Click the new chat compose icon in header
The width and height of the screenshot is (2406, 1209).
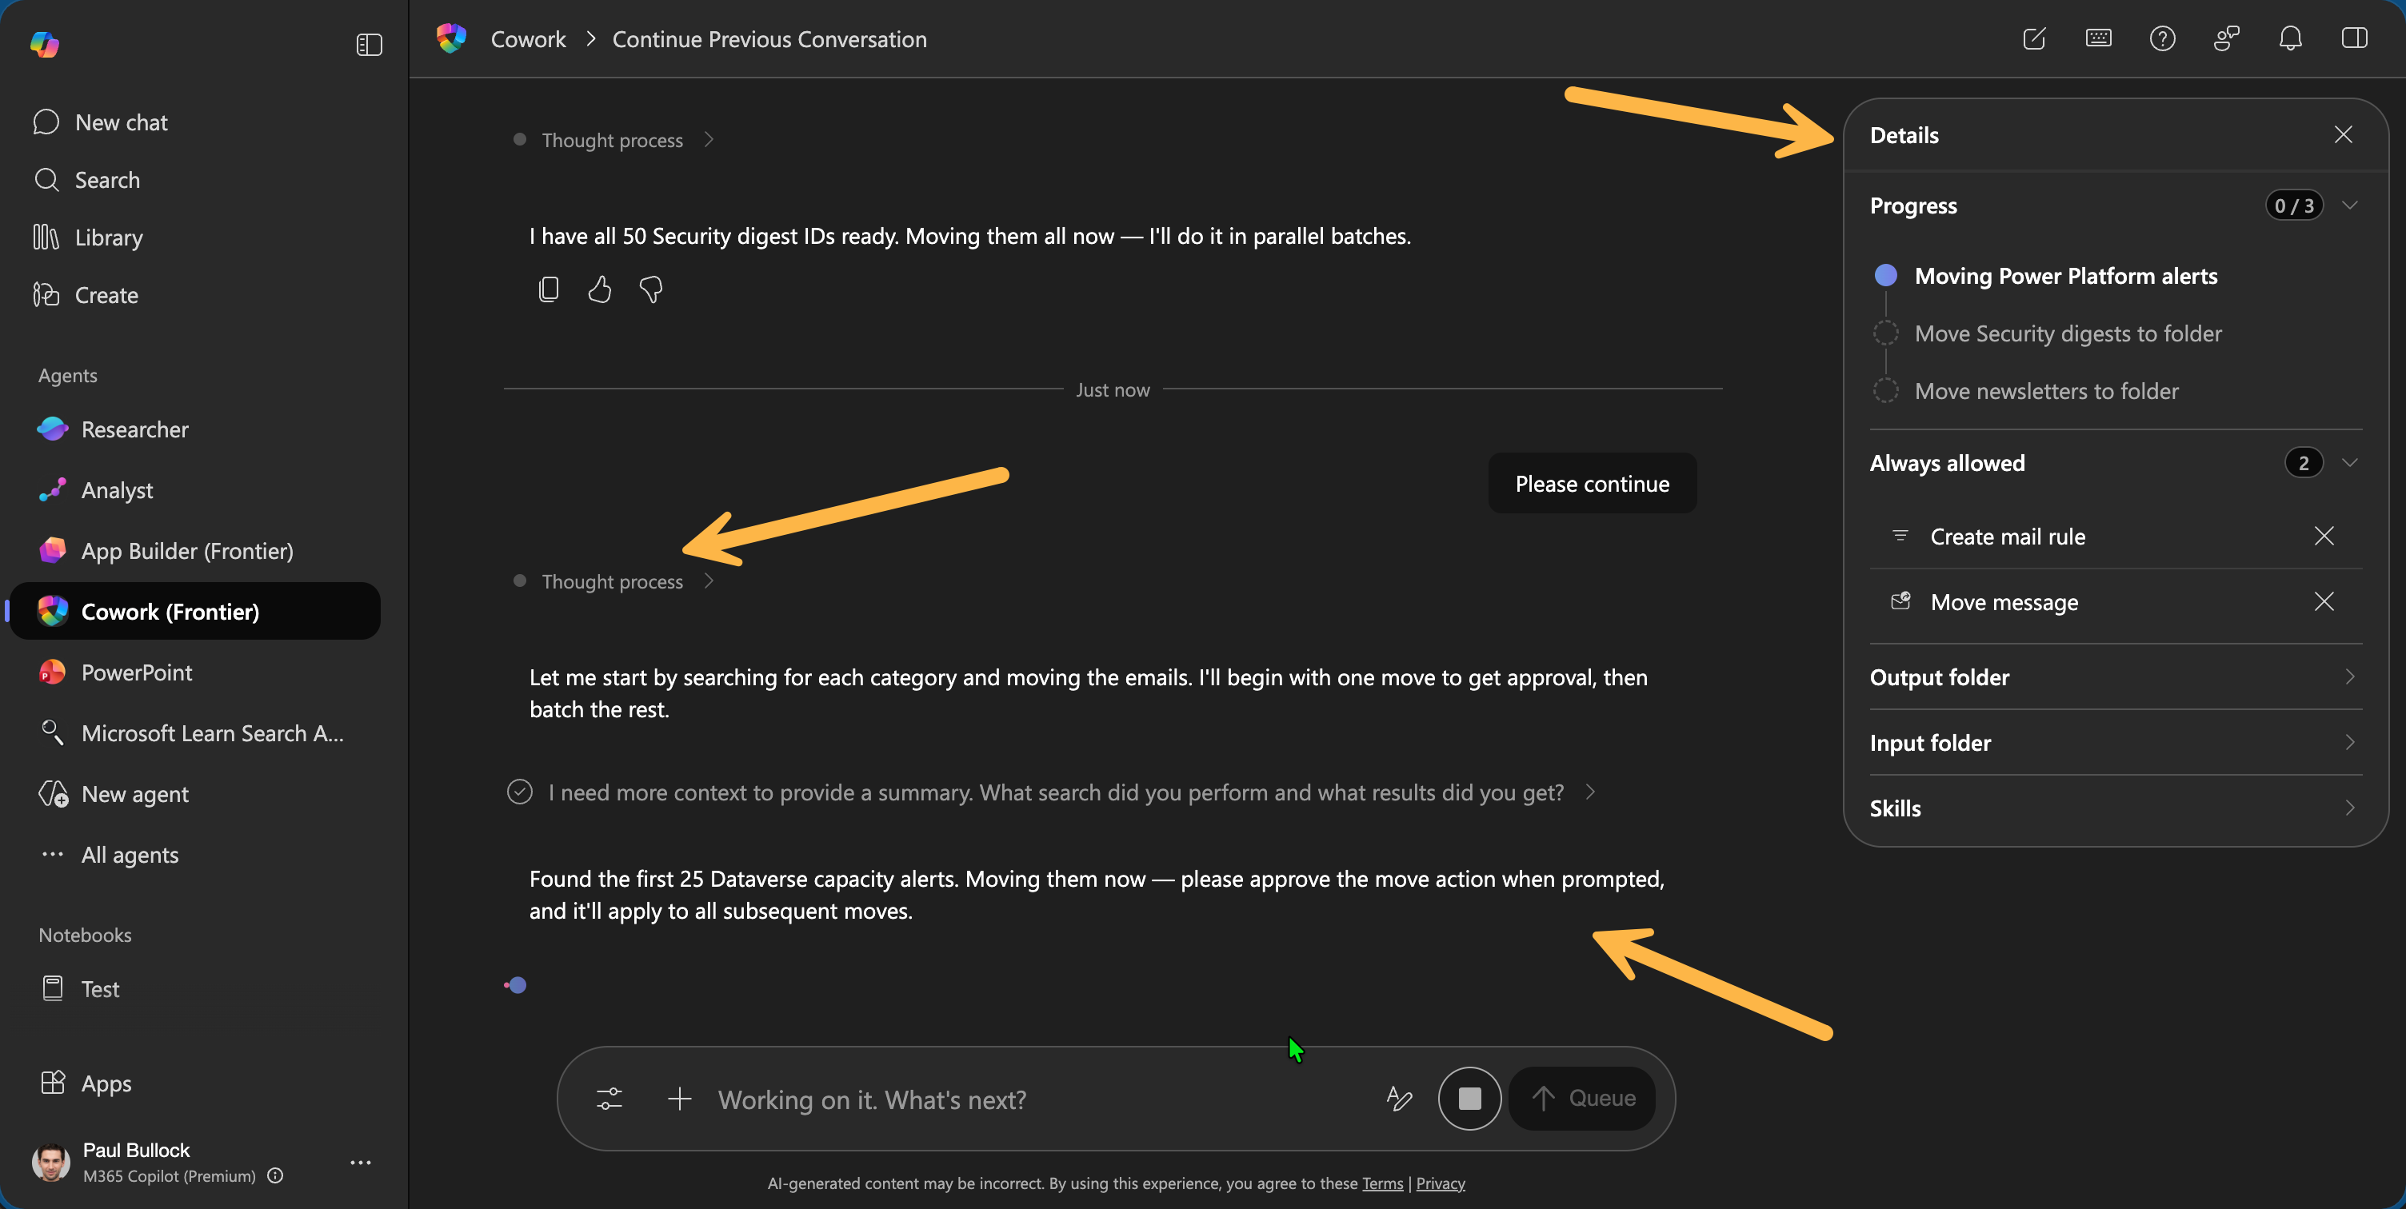(2034, 38)
